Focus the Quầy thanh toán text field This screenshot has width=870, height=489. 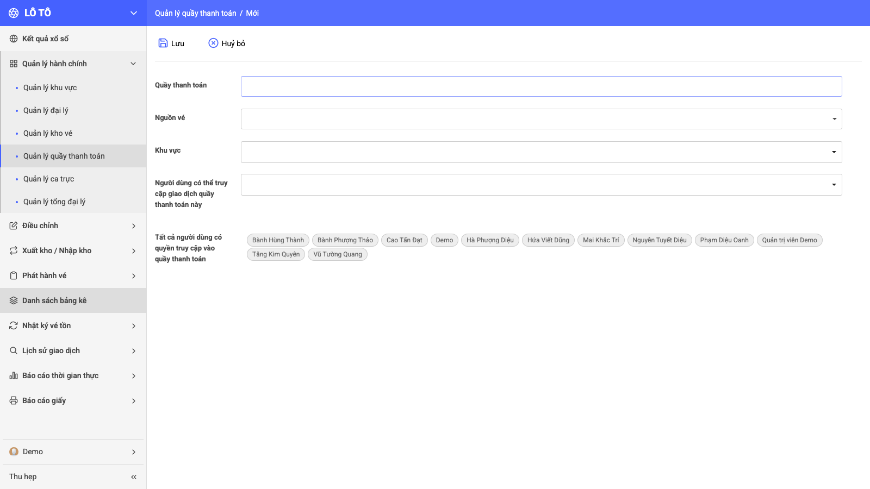(x=541, y=86)
